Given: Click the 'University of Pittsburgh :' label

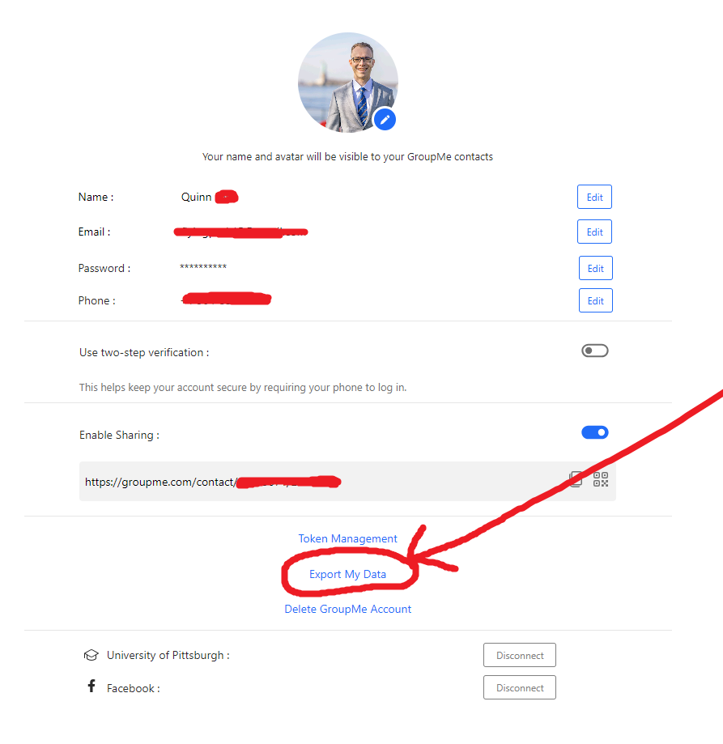Looking at the screenshot, I should 168,655.
